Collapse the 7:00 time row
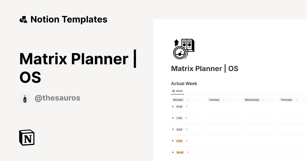307x161 pixels. tap(173, 118)
